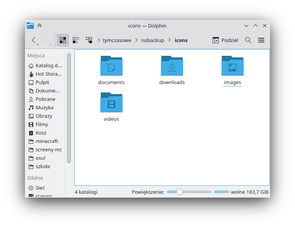This screenshot has height=227, width=295.
Task: Open the downloads folder
Action: coord(172,70)
